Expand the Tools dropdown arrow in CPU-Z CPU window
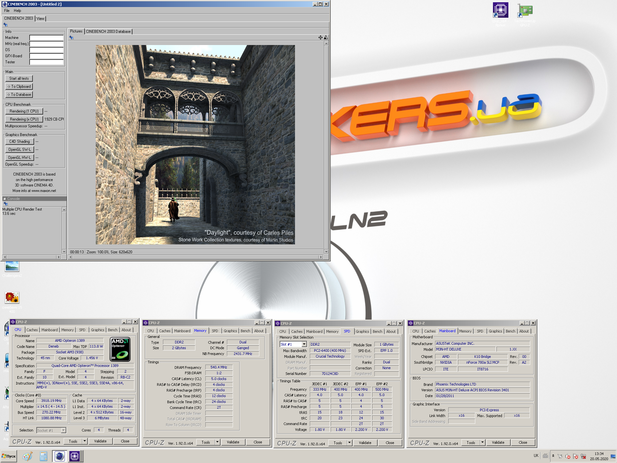 point(85,441)
